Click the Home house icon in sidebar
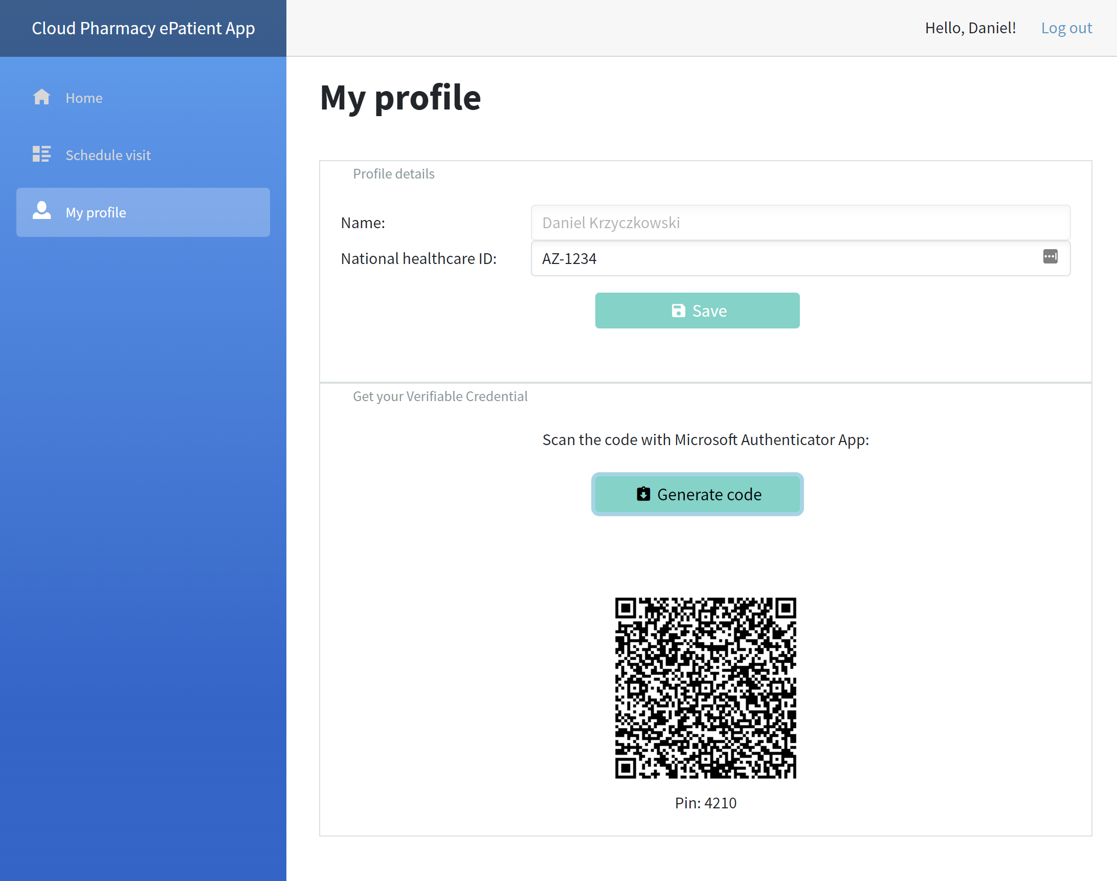 pyautogui.click(x=41, y=98)
